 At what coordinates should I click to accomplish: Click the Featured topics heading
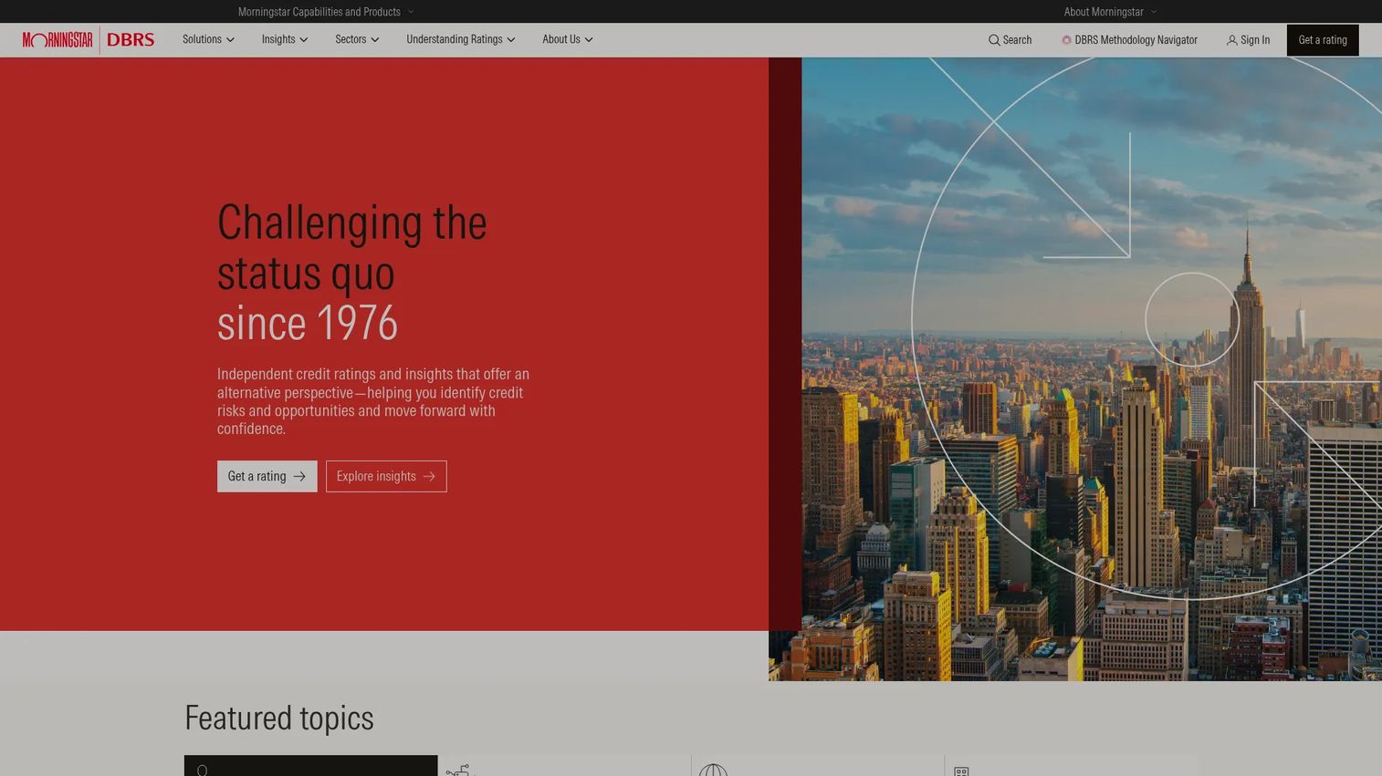pos(279,718)
